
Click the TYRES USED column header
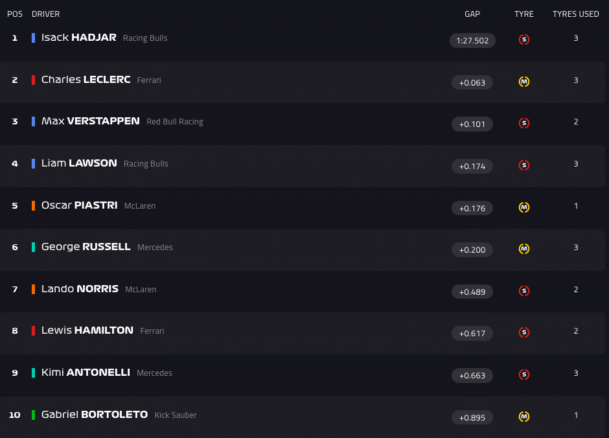pos(575,14)
